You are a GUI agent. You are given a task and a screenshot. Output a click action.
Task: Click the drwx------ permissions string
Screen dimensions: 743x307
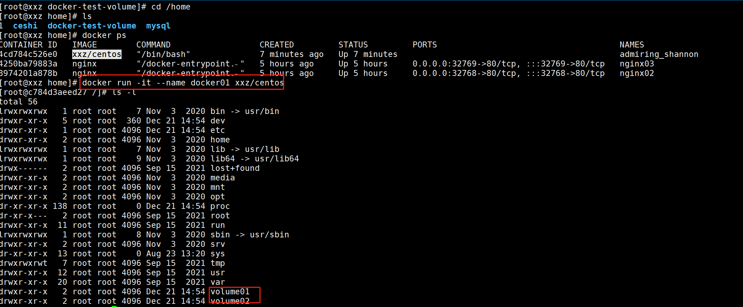[x=24, y=168]
